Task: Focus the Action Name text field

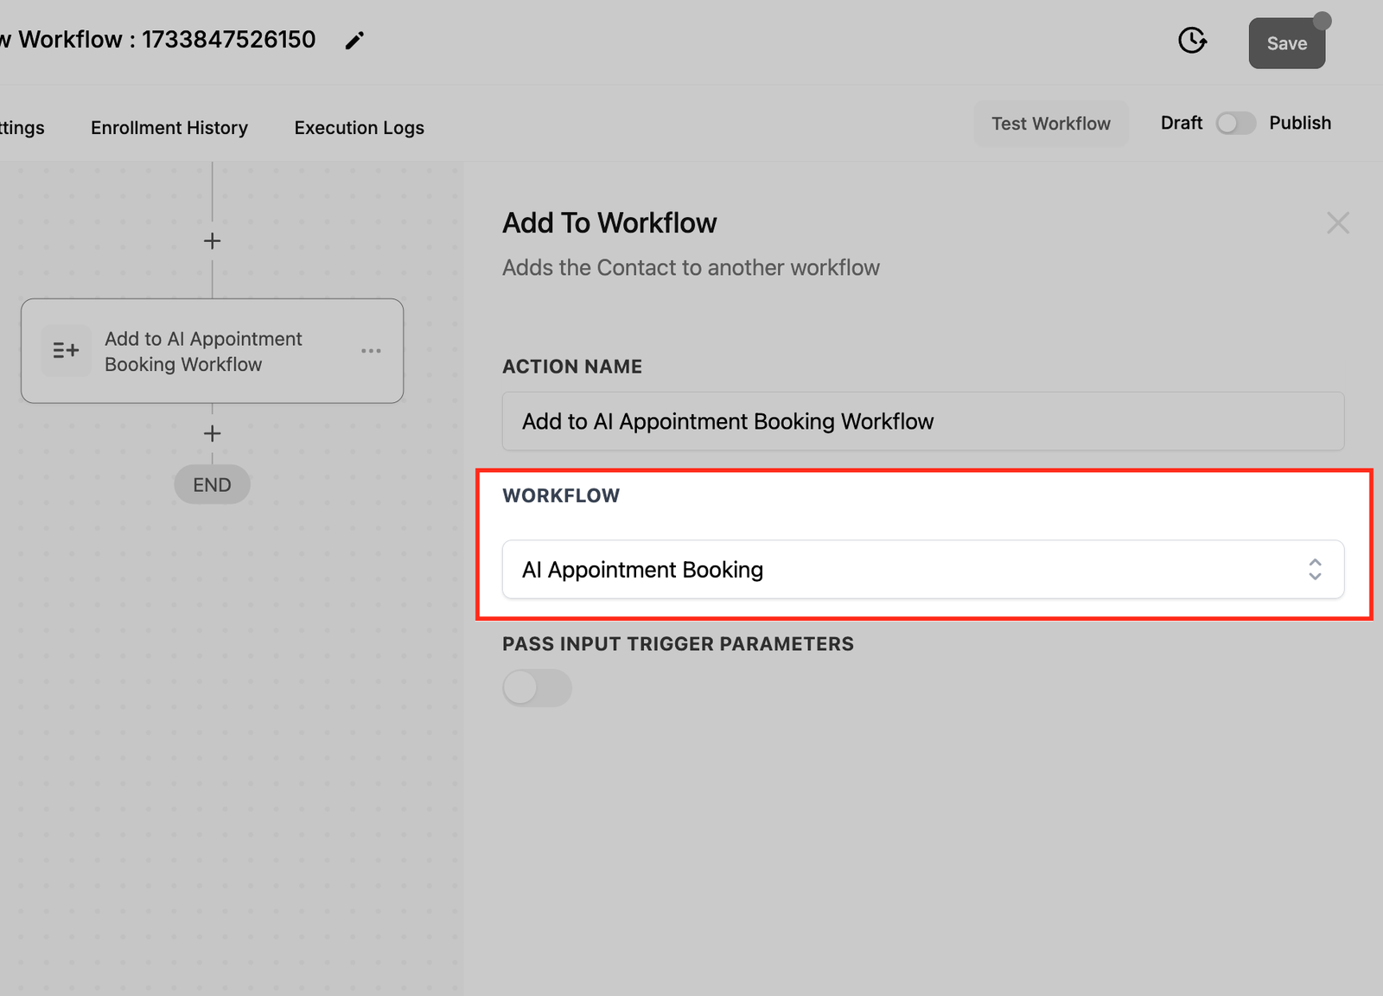Action: tap(922, 421)
